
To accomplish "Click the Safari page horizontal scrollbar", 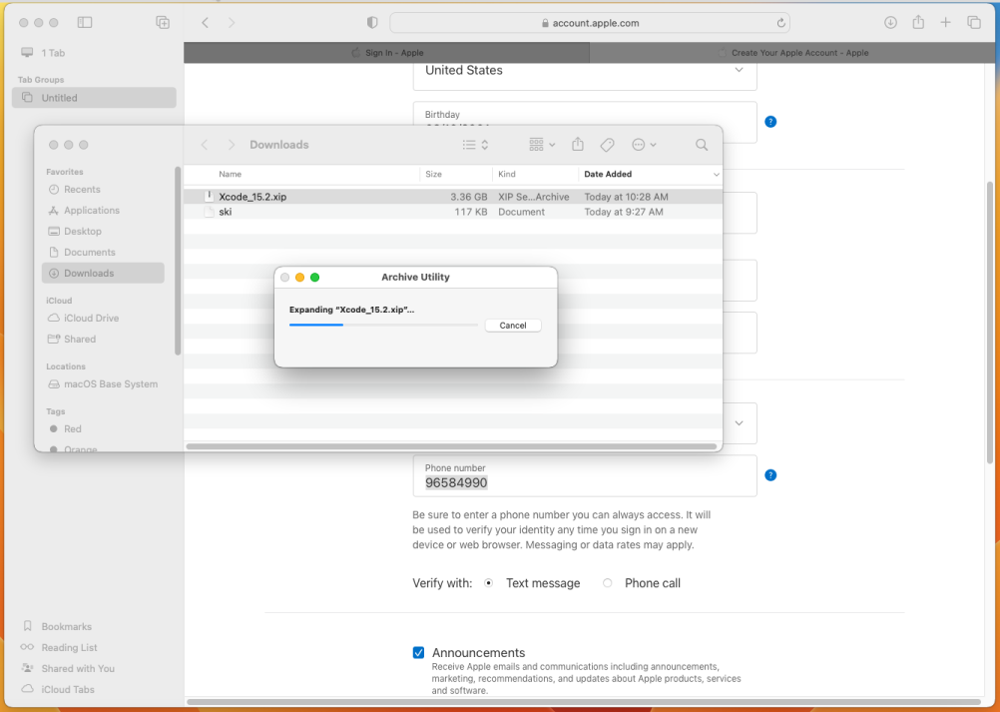I will coord(584,702).
